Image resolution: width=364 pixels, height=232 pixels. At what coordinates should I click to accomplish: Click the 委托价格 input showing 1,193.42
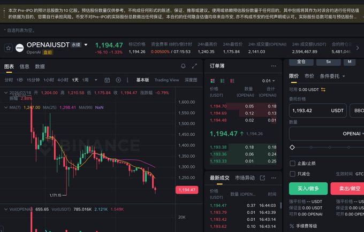point(318,111)
